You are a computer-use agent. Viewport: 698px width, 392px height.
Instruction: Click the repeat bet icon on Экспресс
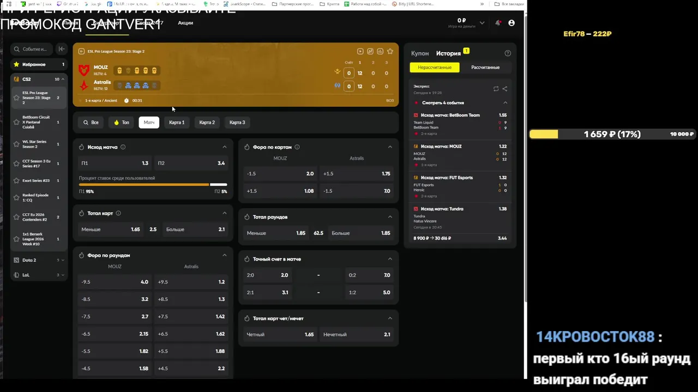(496, 89)
